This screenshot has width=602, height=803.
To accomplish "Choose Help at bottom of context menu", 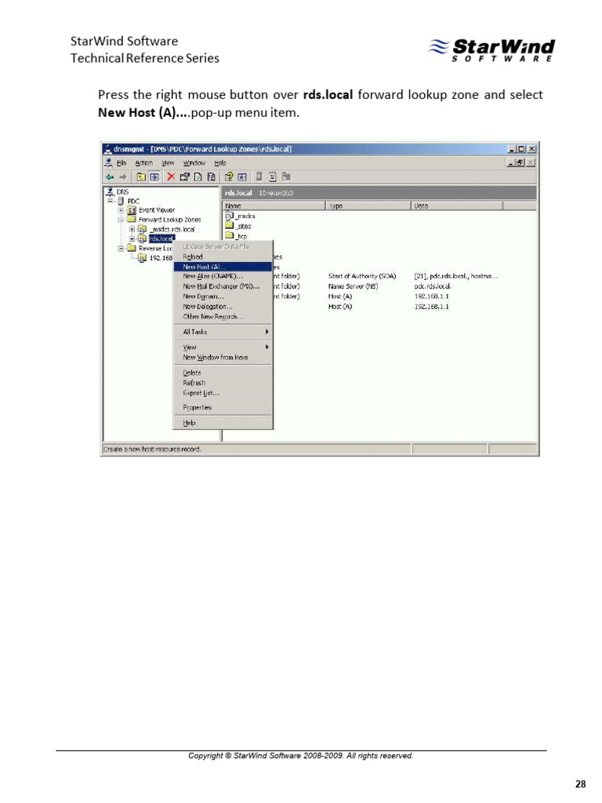I will (222, 423).
